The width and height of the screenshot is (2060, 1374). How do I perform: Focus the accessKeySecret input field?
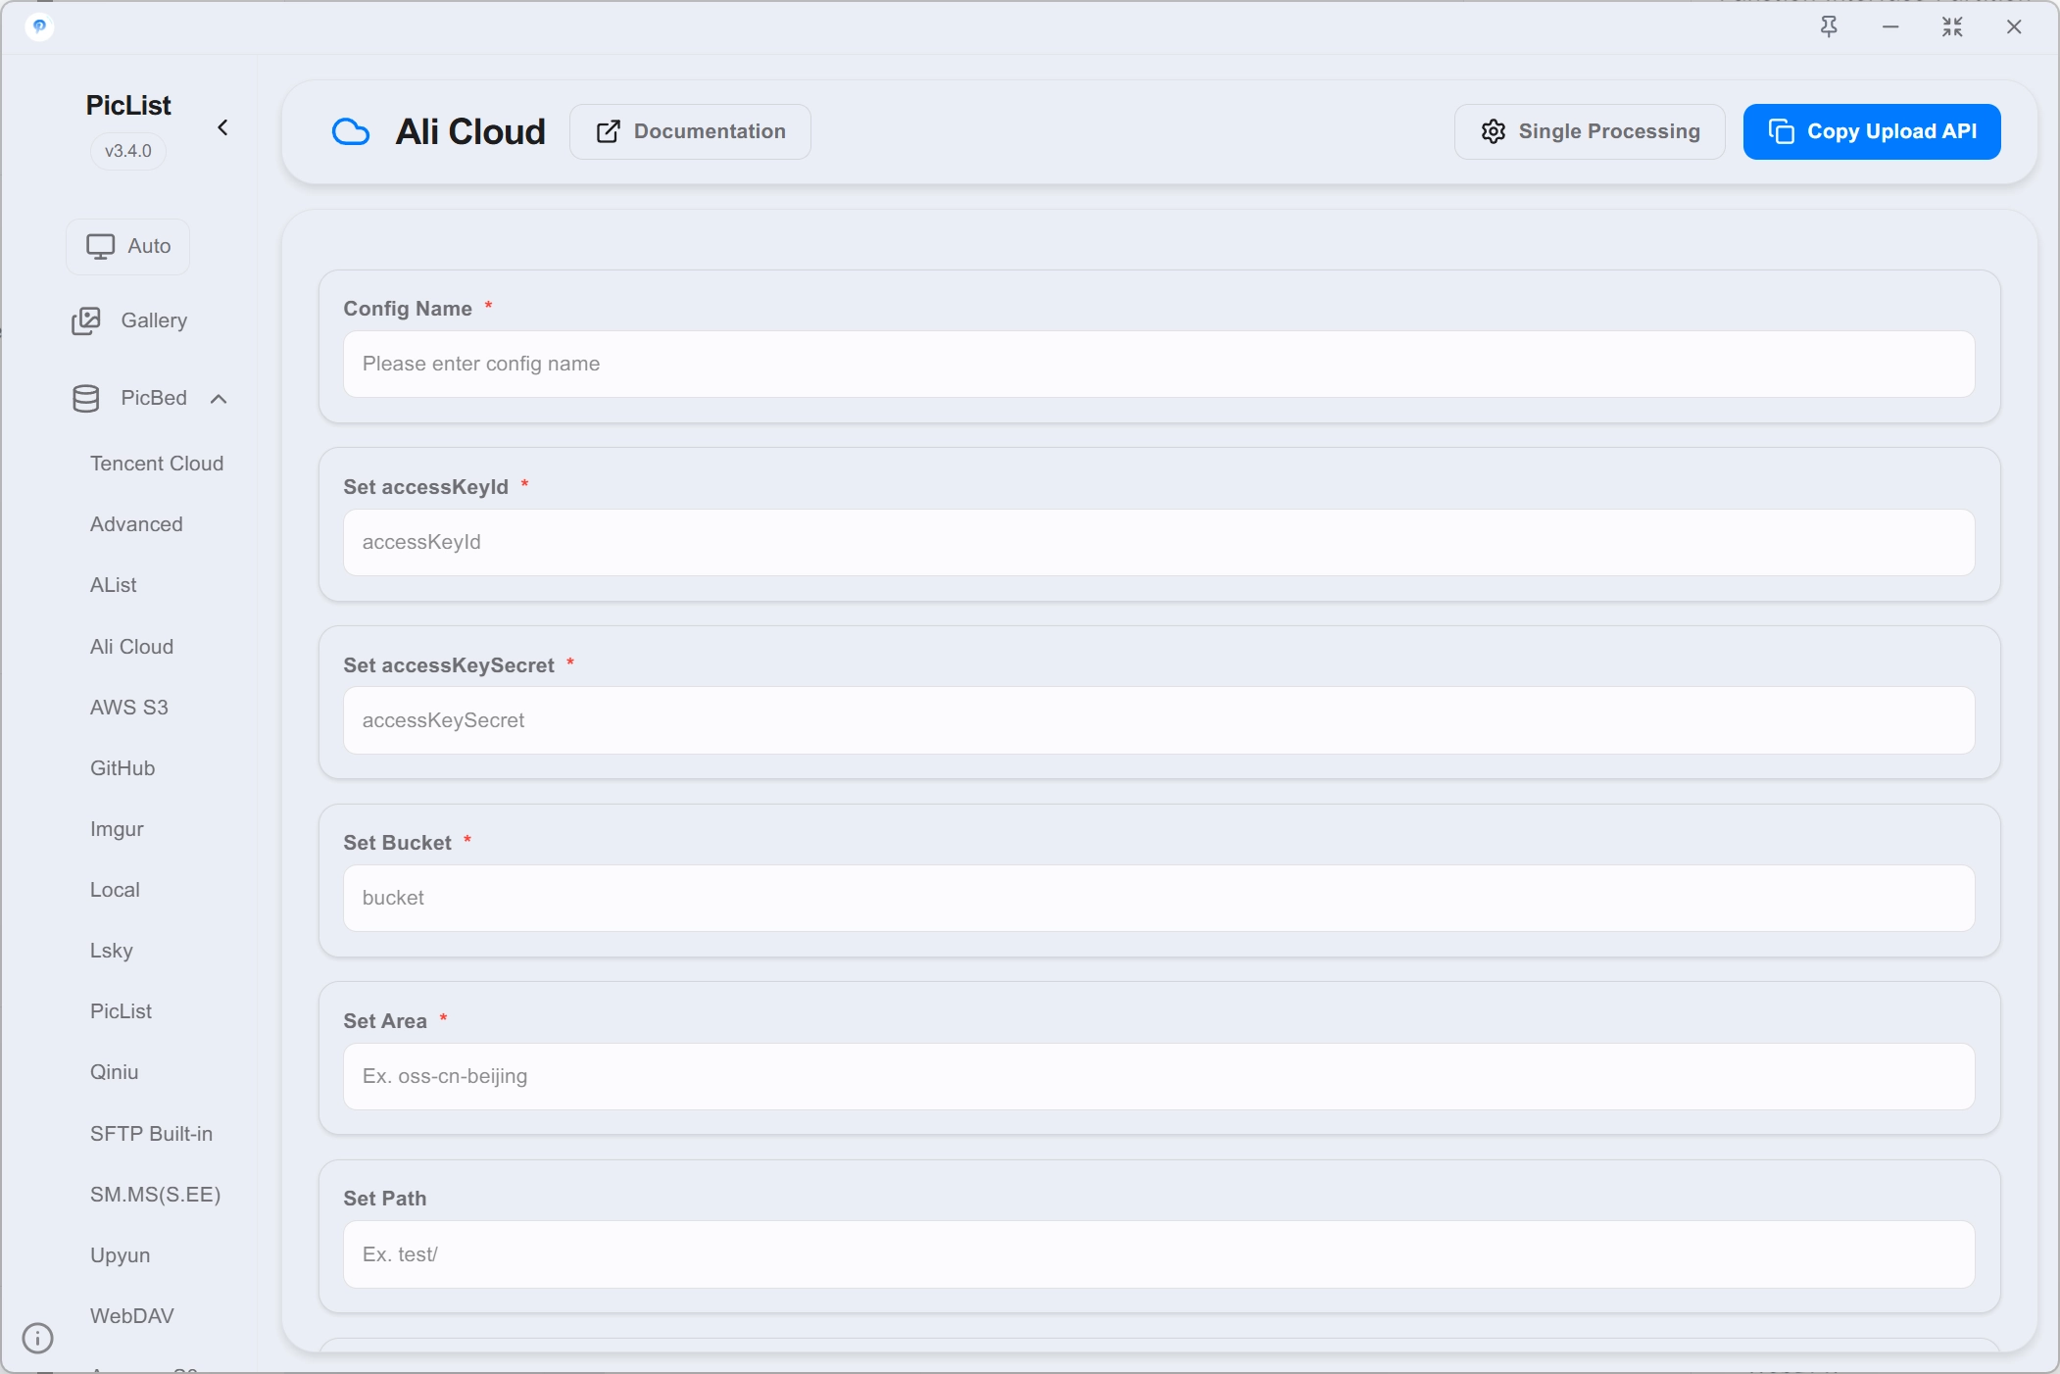[1158, 720]
